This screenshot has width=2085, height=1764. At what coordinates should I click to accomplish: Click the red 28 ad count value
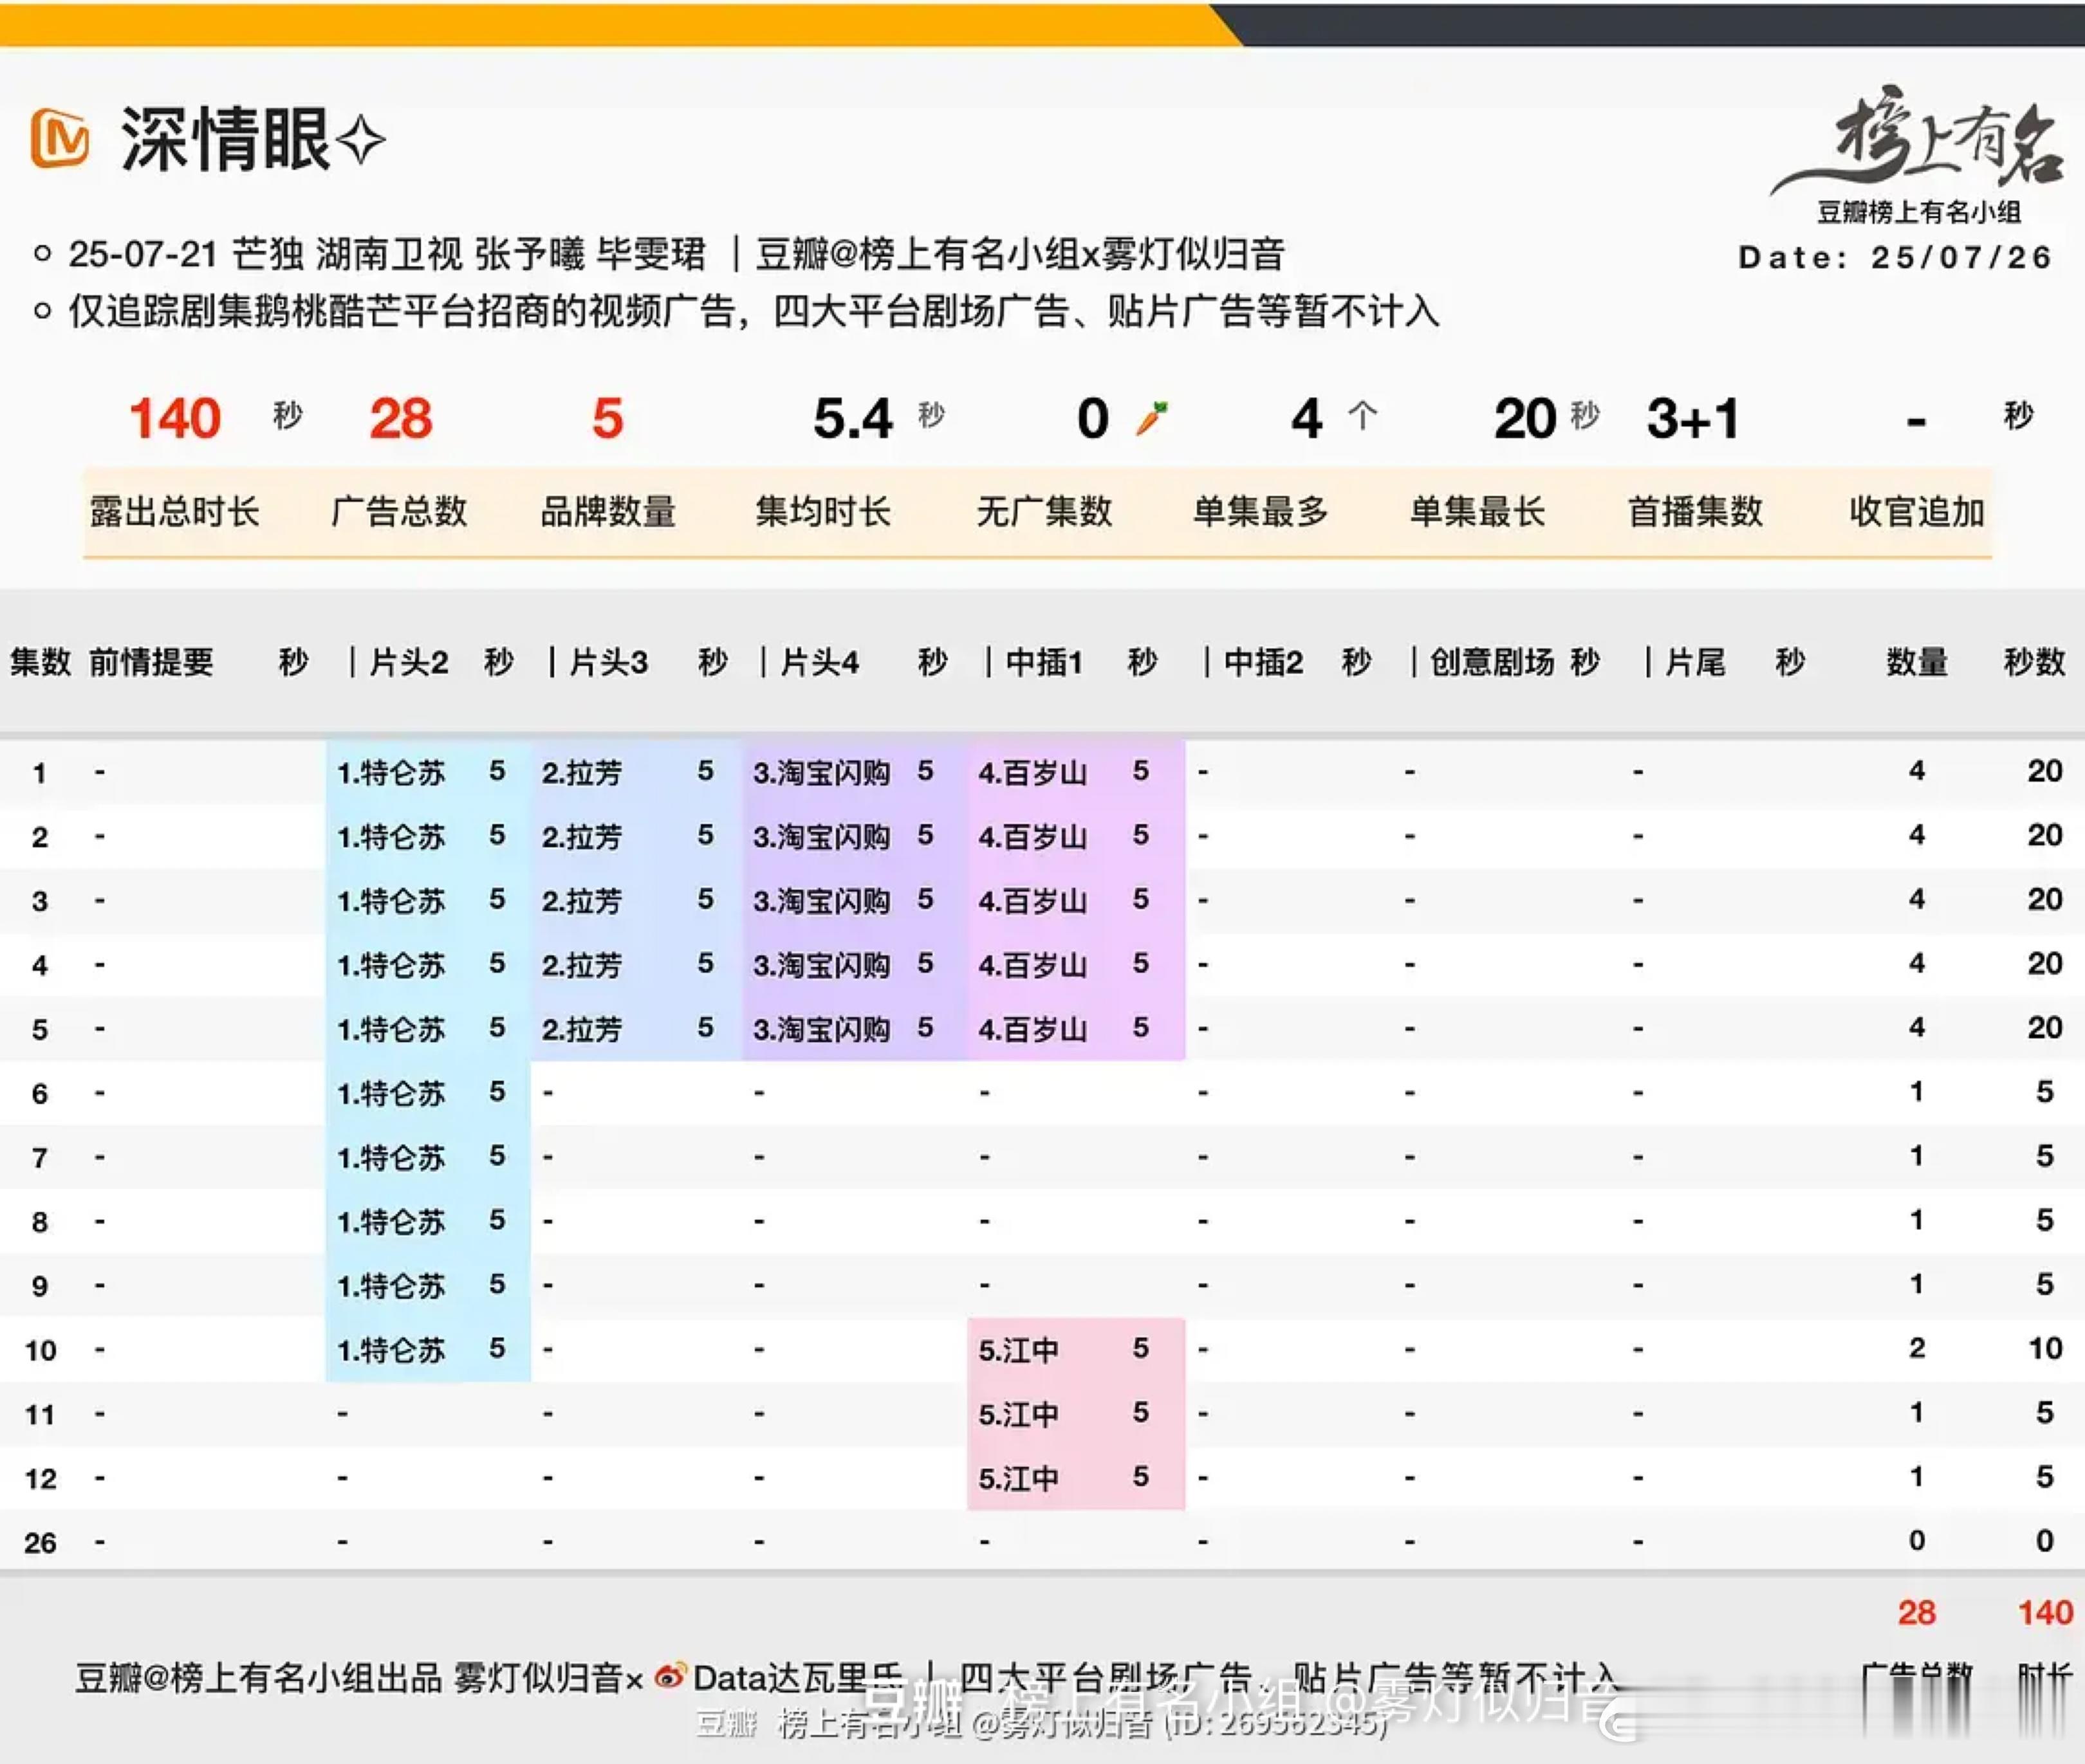400,418
